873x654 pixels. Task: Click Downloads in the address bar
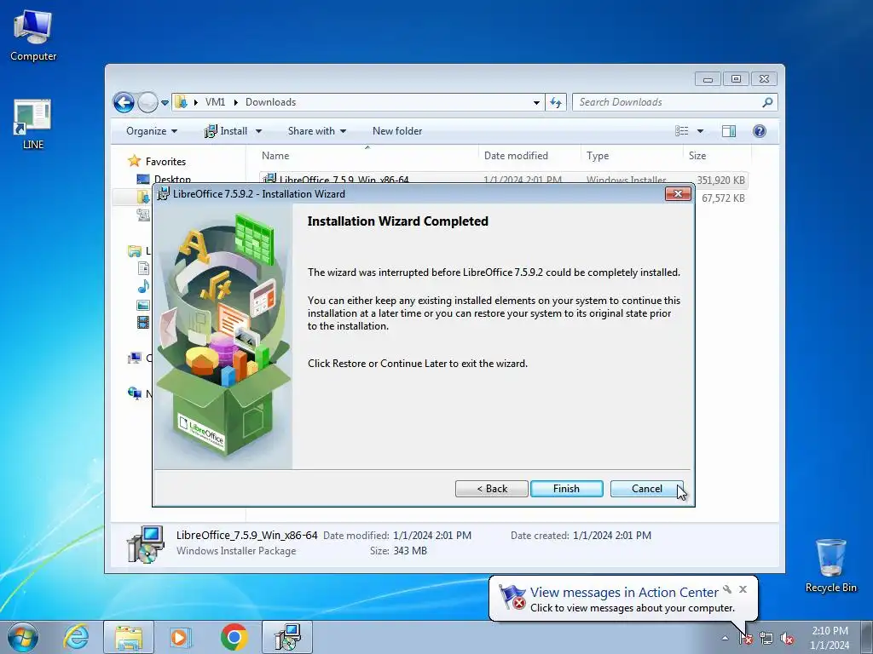click(270, 102)
